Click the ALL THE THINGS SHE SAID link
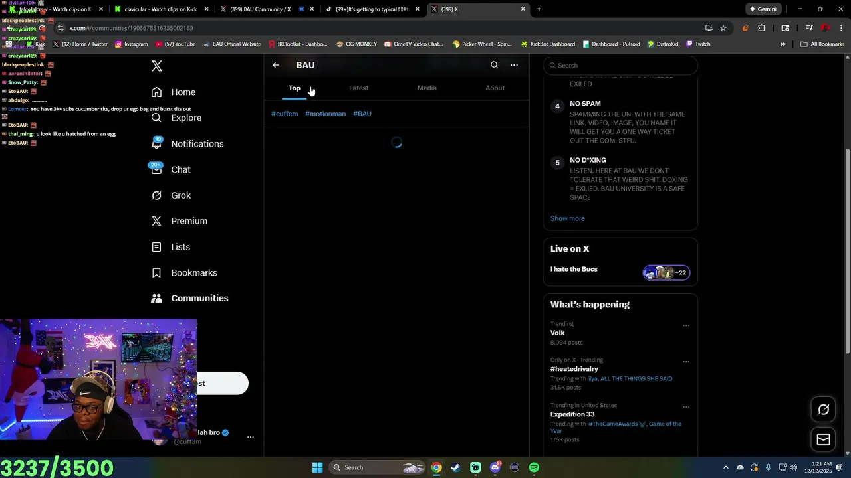 click(636, 378)
